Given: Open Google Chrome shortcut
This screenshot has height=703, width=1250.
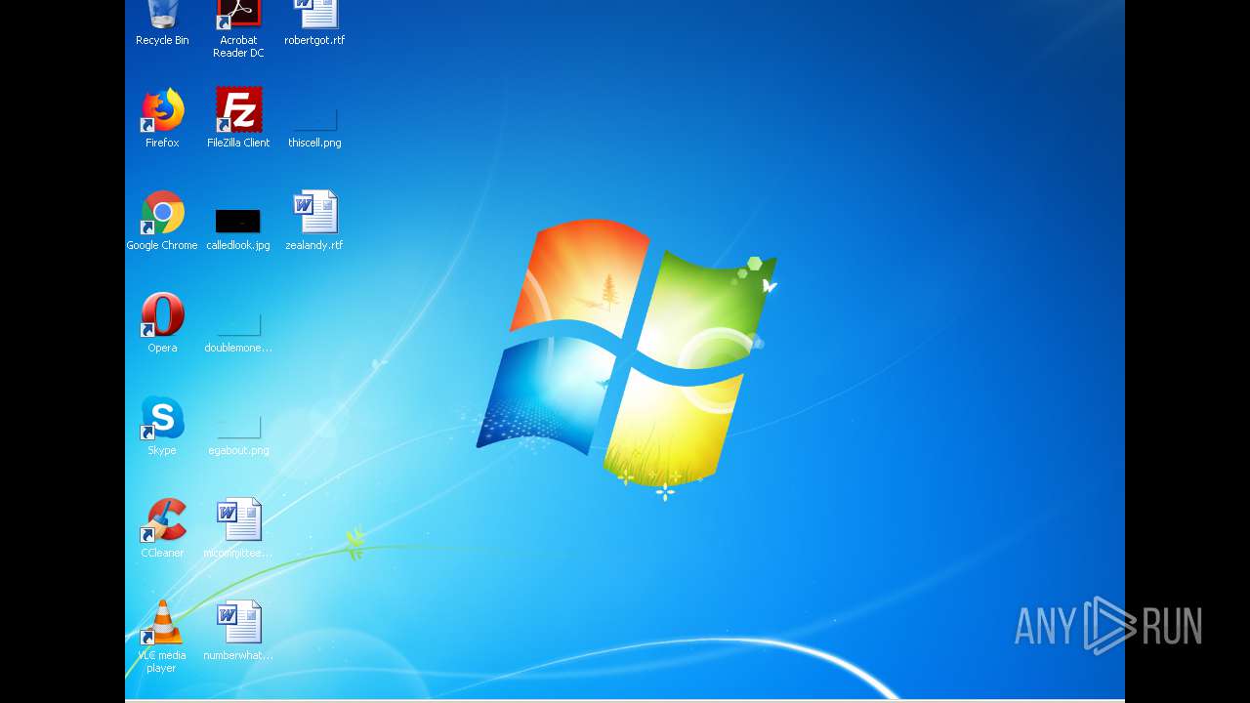Looking at the screenshot, I should tap(162, 213).
